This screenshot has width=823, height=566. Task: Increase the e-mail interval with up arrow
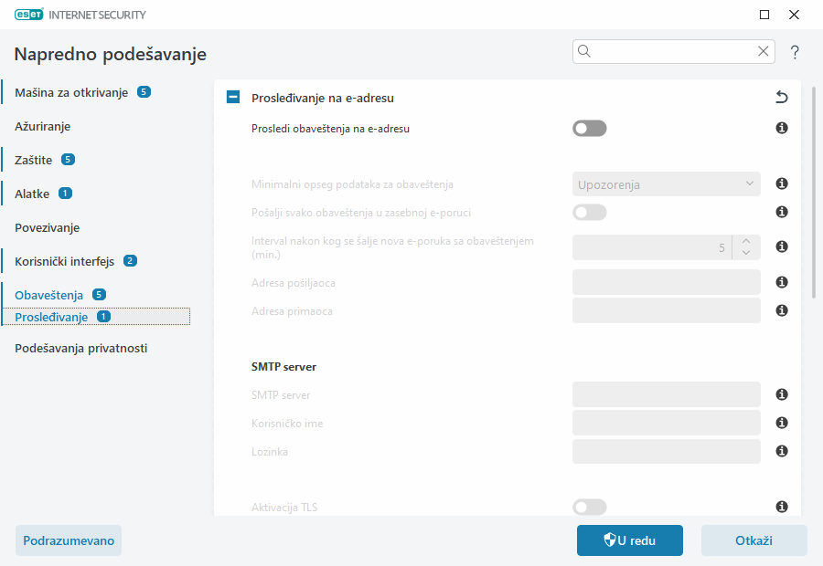tap(746, 241)
